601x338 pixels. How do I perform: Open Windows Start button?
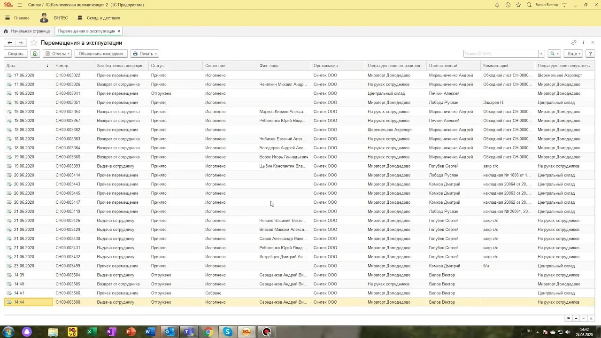point(8,332)
